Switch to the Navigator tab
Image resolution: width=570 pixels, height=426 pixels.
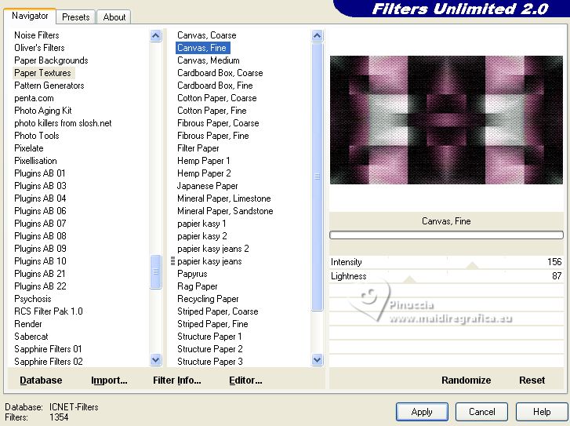[x=30, y=16]
